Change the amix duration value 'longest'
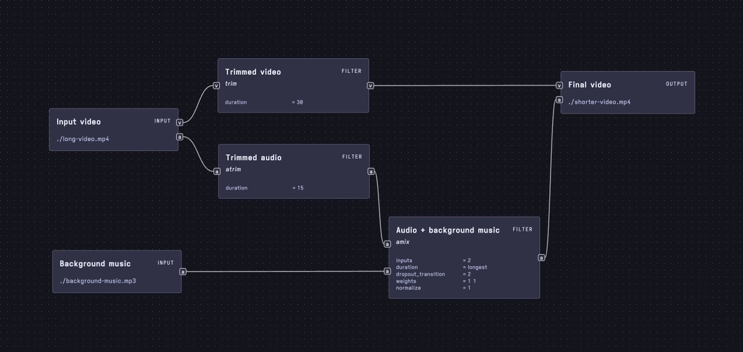This screenshot has height=352, width=743. pyautogui.click(x=477, y=267)
